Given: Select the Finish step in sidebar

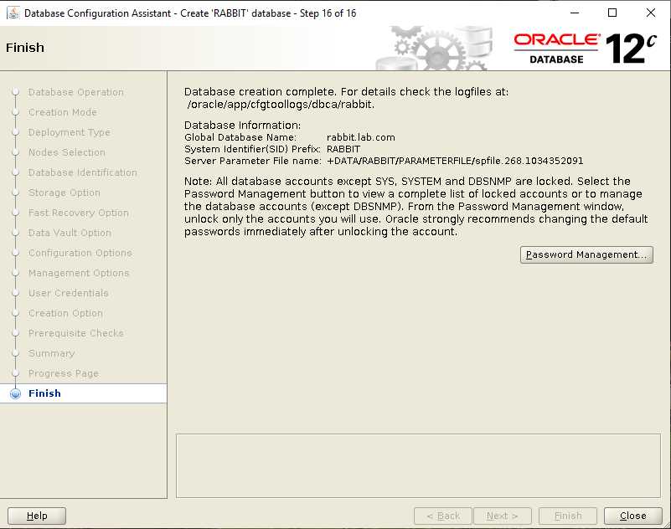Looking at the screenshot, I should pyautogui.click(x=44, y=393).
